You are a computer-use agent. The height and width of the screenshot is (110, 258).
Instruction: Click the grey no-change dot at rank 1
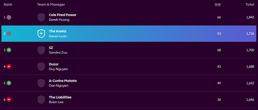click(x=9, y=17)
